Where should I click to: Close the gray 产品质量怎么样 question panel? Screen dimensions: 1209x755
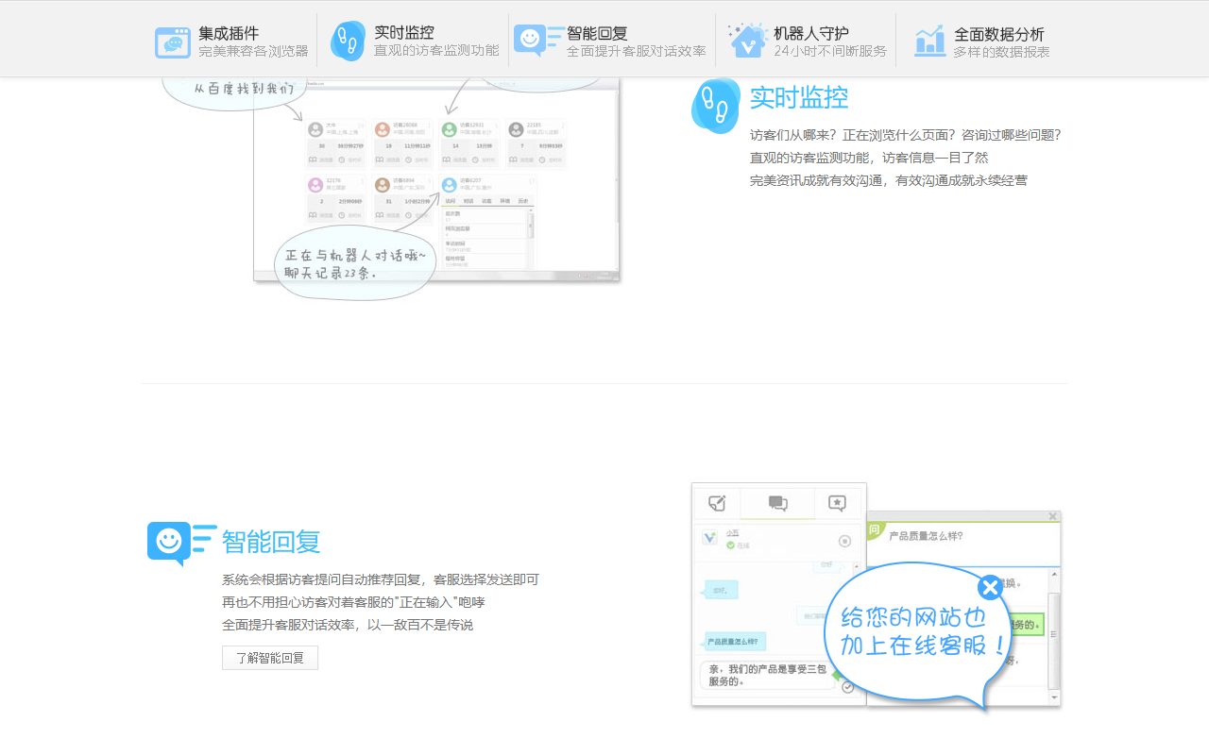(1053, 516)
